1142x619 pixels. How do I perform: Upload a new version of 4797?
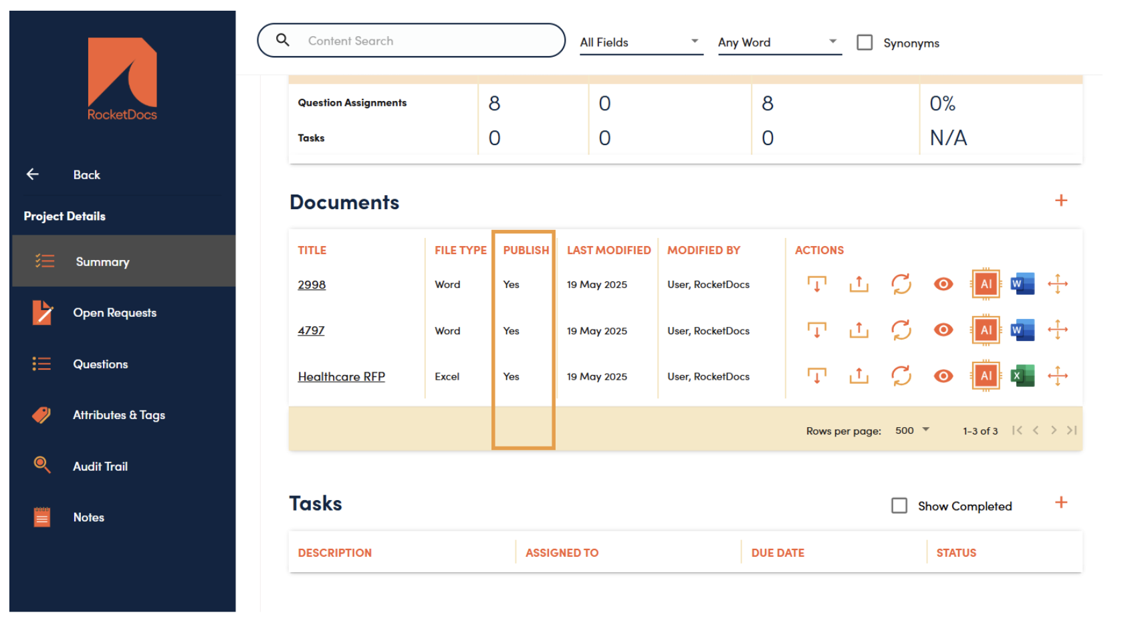859,330
